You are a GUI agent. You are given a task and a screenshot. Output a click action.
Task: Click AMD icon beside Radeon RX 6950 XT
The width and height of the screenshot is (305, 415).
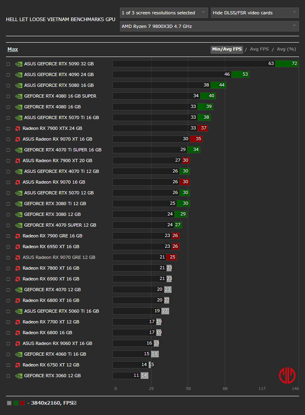(18, 247)
